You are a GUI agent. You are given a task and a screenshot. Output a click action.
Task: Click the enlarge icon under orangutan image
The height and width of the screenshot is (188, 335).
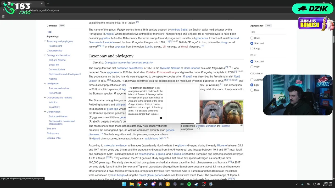coord(241,125)
